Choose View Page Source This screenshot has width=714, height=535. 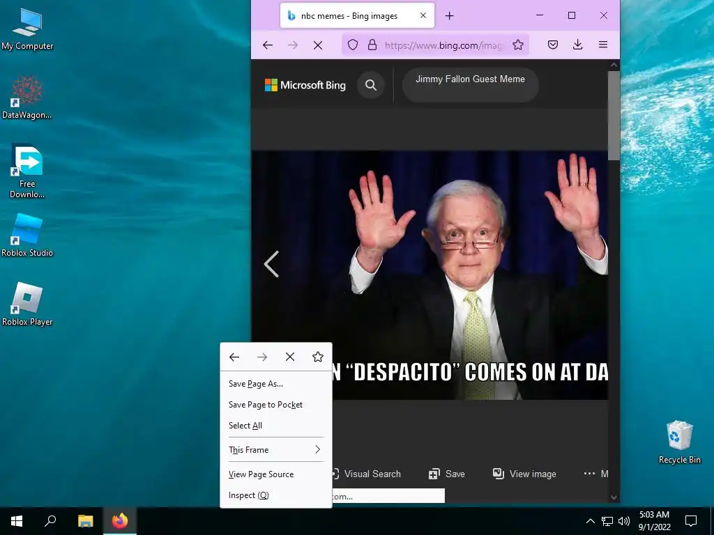pos(276,474)
